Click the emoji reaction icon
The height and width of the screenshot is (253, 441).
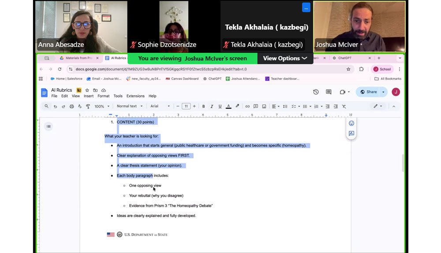click(351, 123)
